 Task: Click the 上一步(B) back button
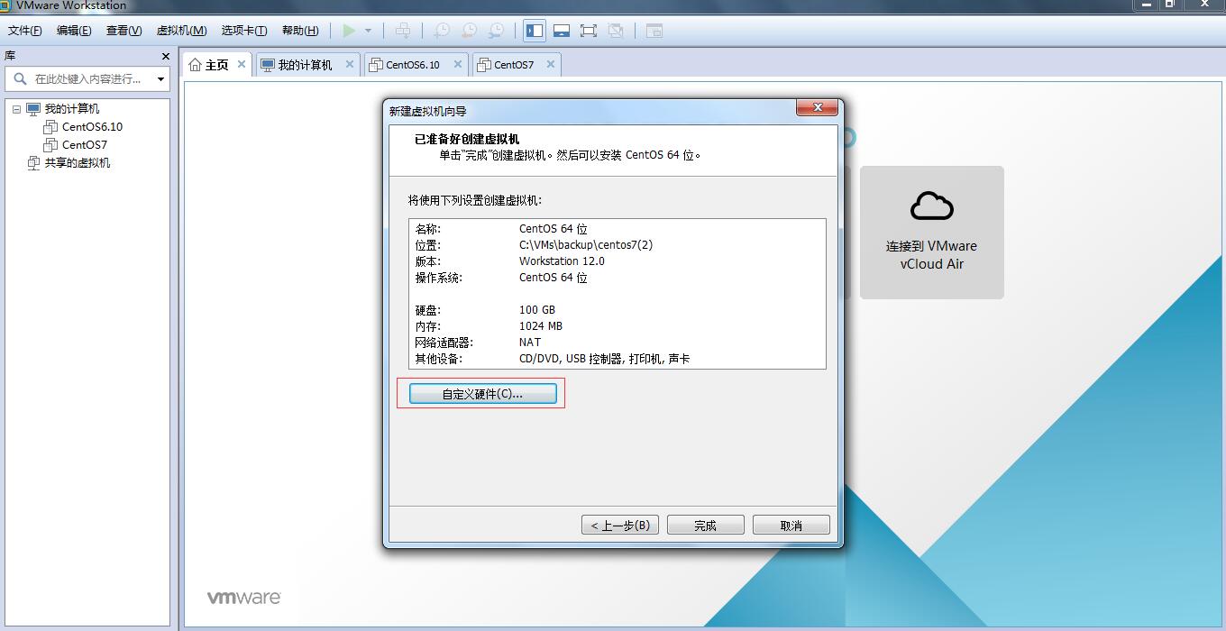[x=620, y=525]
